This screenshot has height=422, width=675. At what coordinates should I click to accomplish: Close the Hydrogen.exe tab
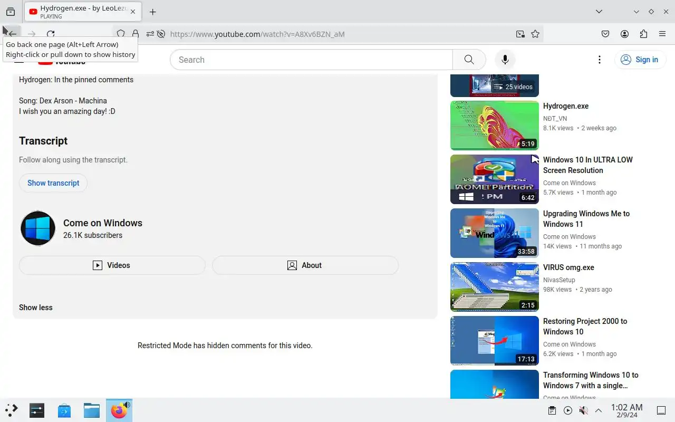point(132,12)
